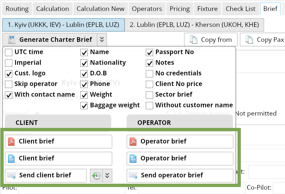Click the envelope icon on Send client brief
The height and width of the screenshot is (194, 285).
pos(12,175)
